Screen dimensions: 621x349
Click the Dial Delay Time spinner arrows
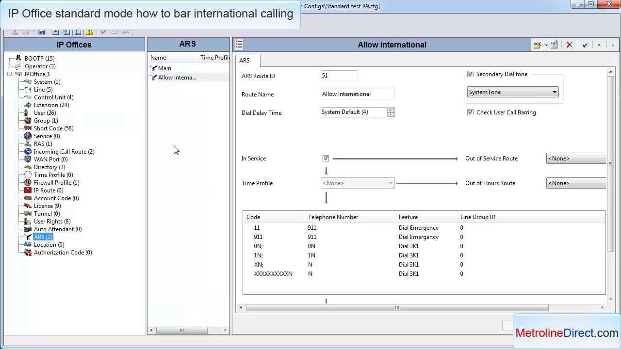tap(391, 112)
